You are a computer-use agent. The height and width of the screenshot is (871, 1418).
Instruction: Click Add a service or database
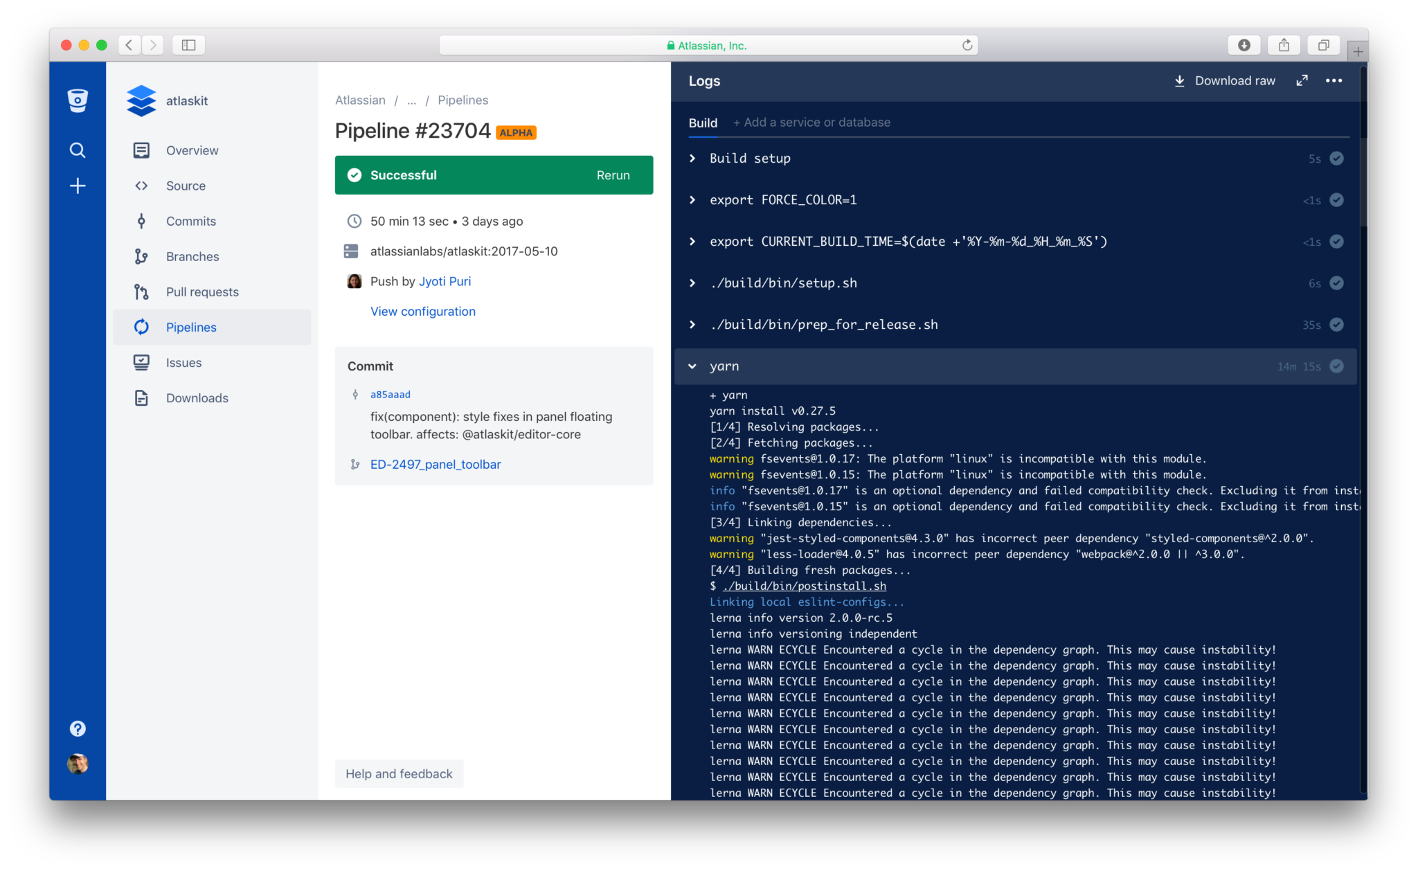pyautogui.click(x=811, y=123)
